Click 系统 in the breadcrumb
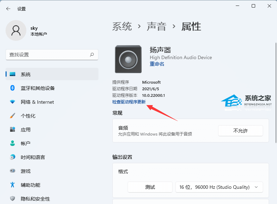This screenshot has height=204, width=277. click(x=122, y=27)
